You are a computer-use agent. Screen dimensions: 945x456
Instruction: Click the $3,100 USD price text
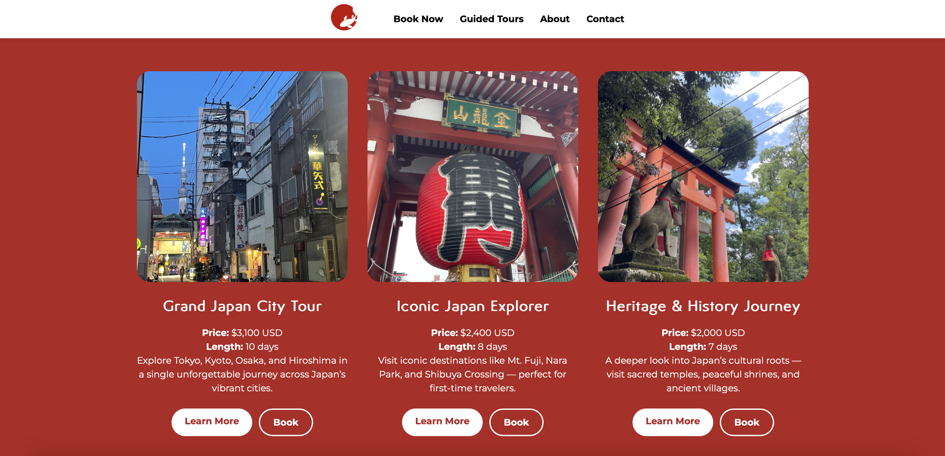click(x=257, y=333)
